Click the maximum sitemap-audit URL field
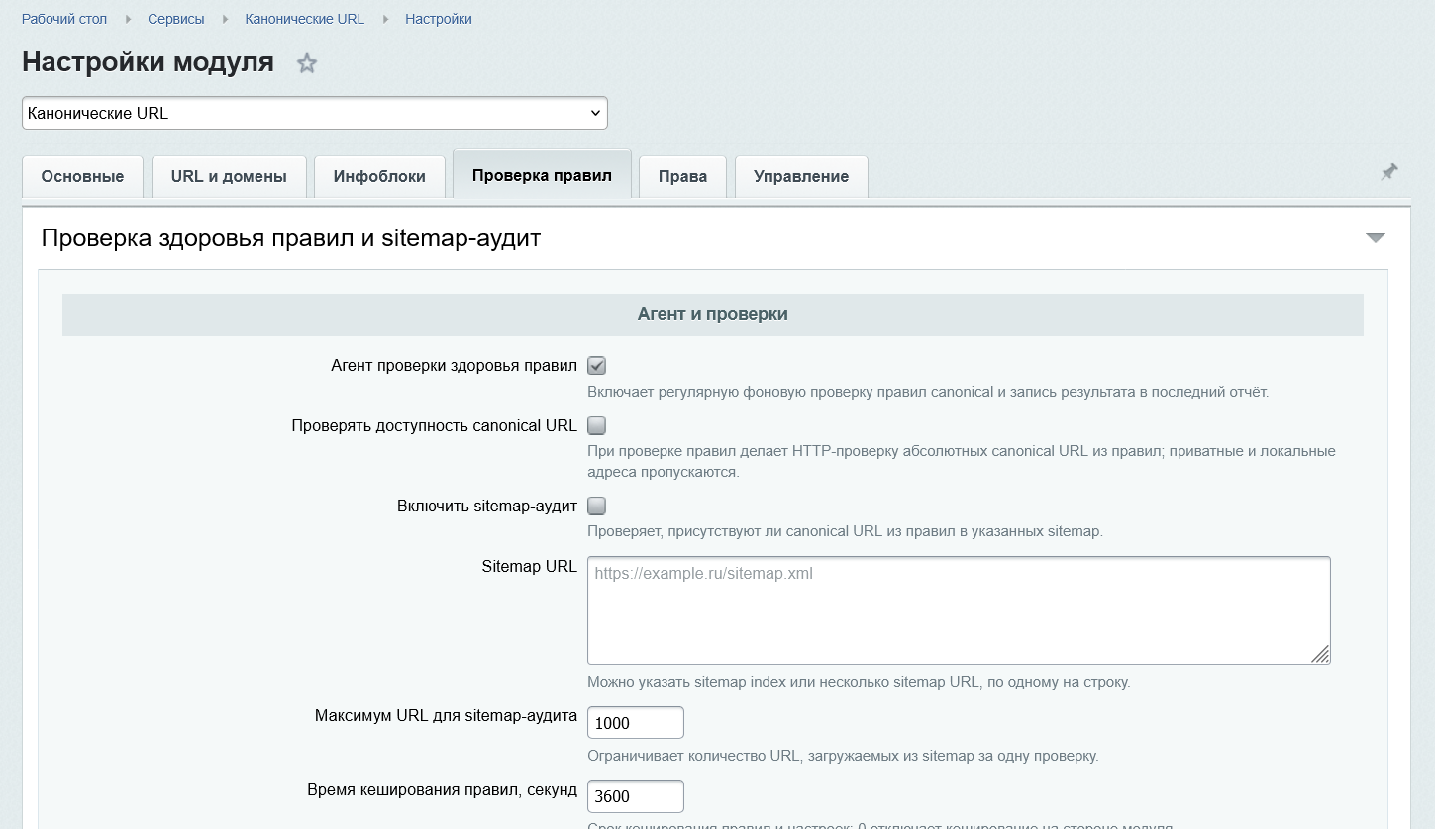The image size is (1435, 829). pyautogui.click(x=636, y=722)
